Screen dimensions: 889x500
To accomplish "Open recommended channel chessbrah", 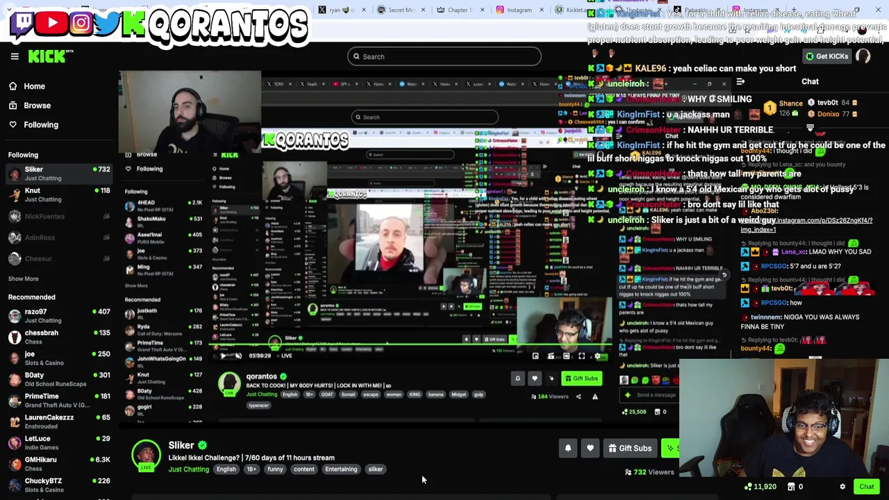I will pyautogui.click(x=59, y=337).
